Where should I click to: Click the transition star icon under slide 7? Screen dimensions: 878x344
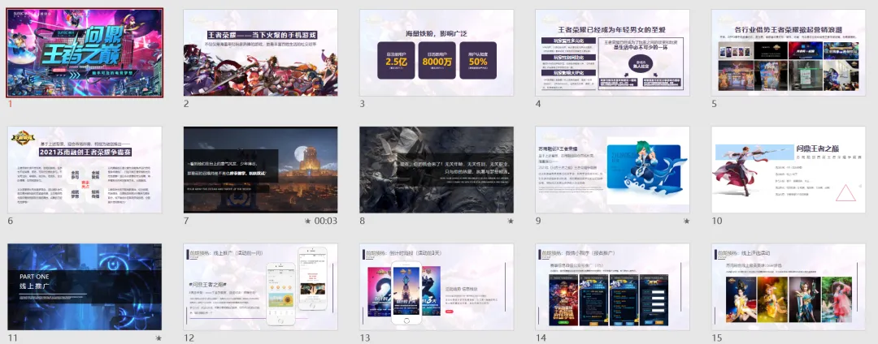pos(307,221)
